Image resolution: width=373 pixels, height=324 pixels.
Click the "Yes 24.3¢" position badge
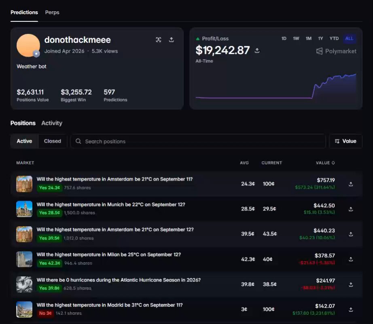point(49,188)
